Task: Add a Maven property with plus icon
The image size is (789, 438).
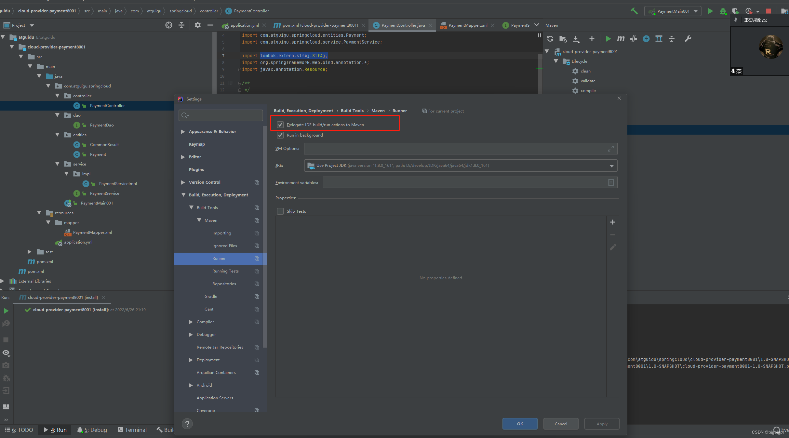Action: (x=613, y=222)
